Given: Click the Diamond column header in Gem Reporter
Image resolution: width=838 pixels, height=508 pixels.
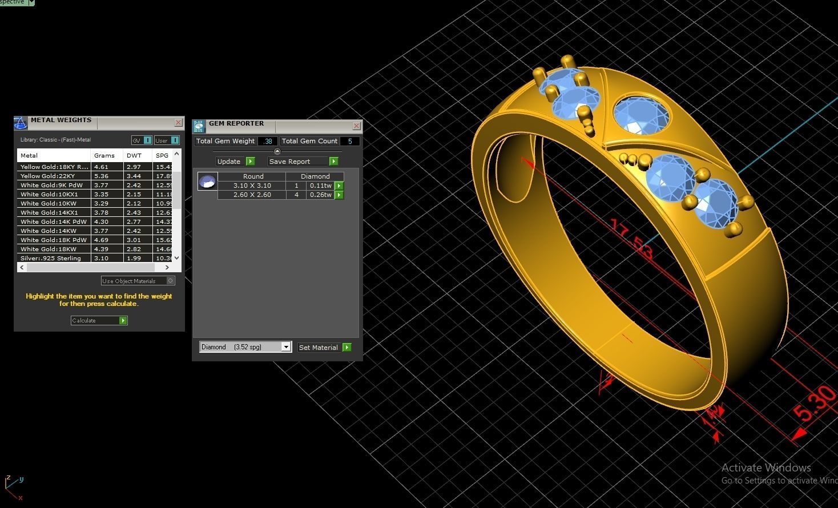Looking at the screenshot, I should point(315,176).
